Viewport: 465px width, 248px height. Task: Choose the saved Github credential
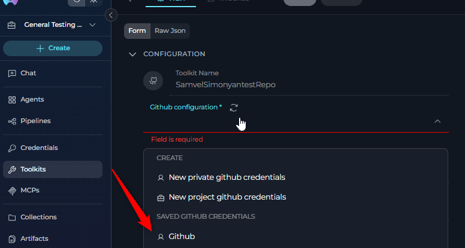[x=182, y=237]
